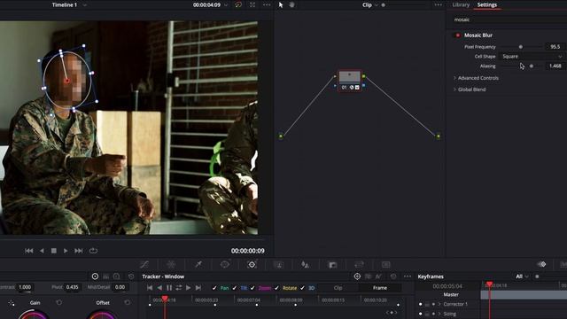Track forward in the Tracker controls
The image size is (567, 319).
[x=188, y=288]
